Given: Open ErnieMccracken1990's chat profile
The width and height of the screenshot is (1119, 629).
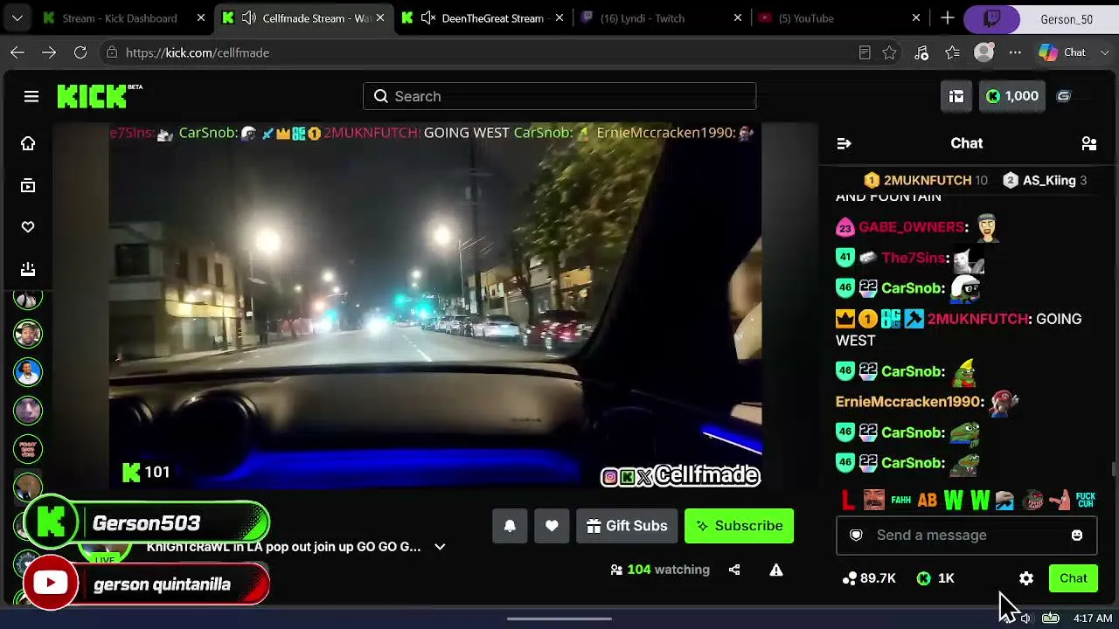Looking at the screenshot, I should (x=910, y=402).
